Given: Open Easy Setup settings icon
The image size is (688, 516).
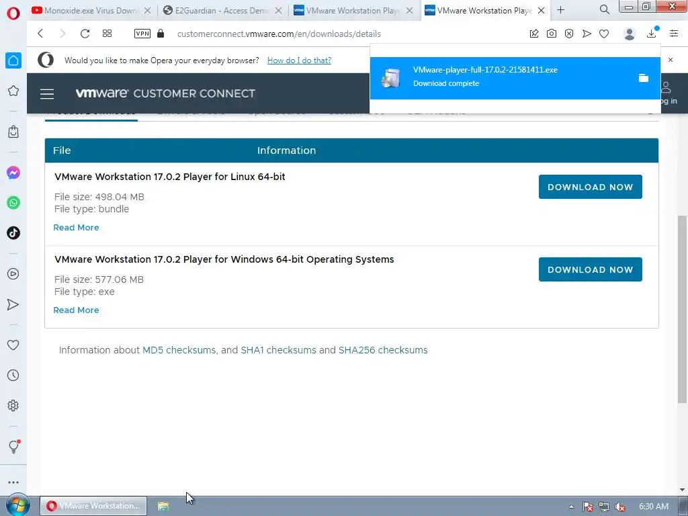Looking at the screenshot, I should 674,34.
